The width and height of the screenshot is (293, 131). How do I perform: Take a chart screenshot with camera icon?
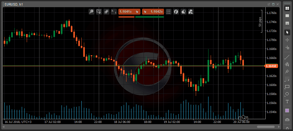[x=287, y=120]
